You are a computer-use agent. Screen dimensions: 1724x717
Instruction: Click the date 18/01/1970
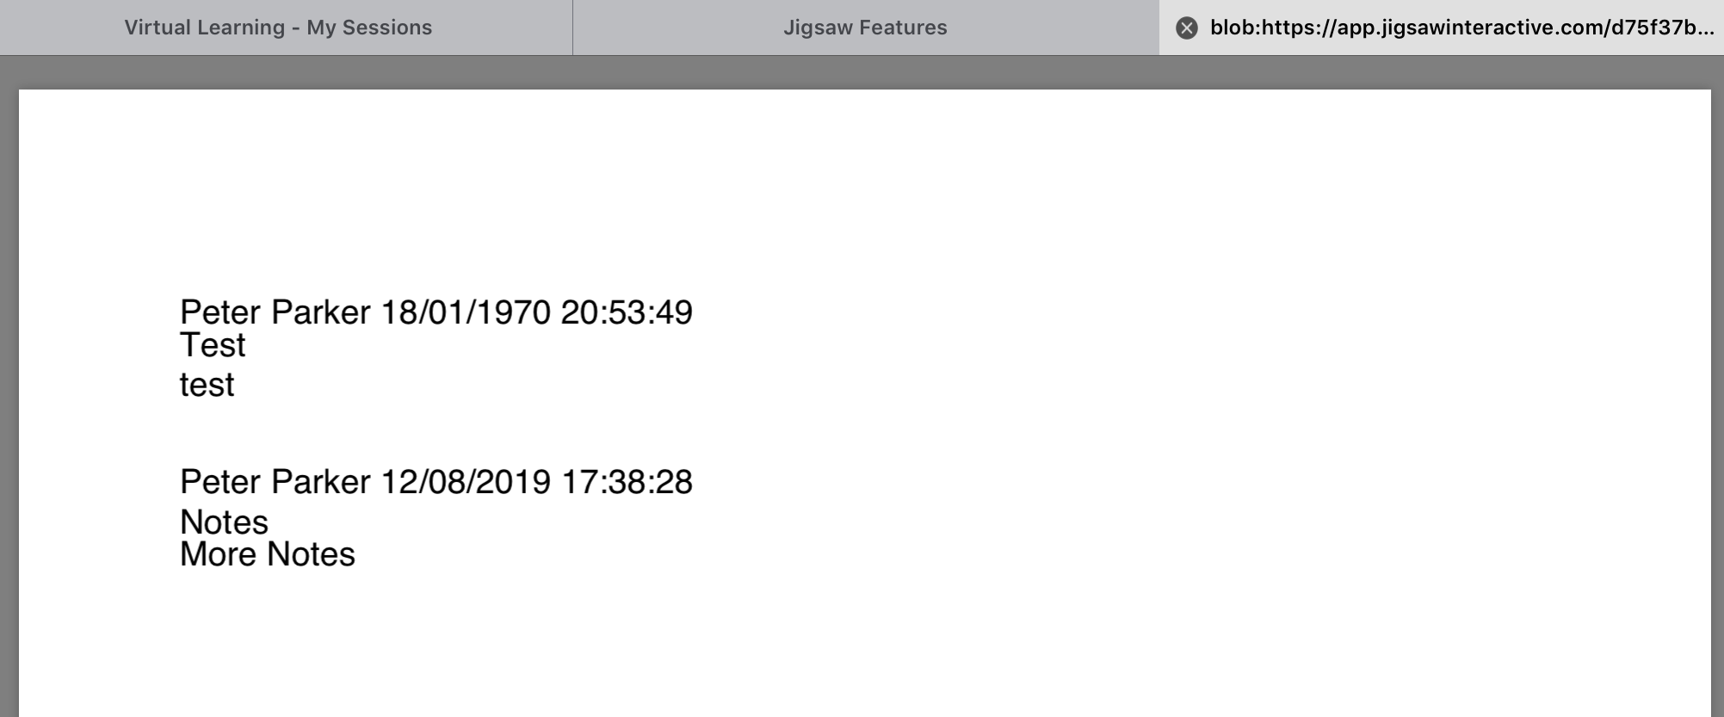point(465,312)
